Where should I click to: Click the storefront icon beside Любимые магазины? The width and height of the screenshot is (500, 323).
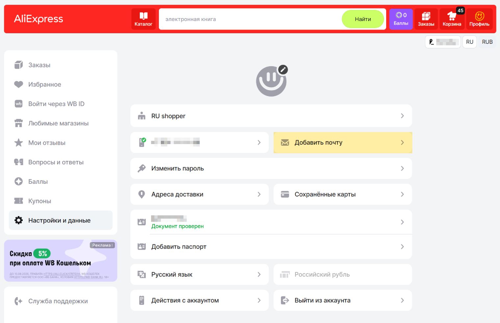(19, 123)
